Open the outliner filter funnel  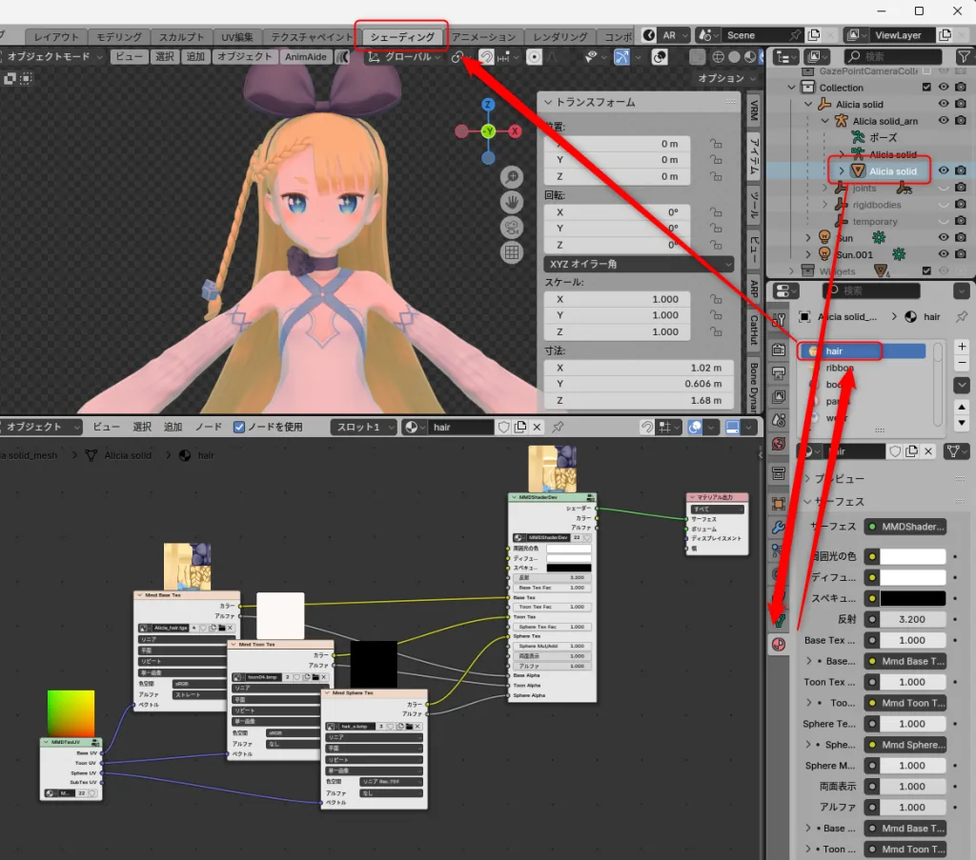(964, 57)
